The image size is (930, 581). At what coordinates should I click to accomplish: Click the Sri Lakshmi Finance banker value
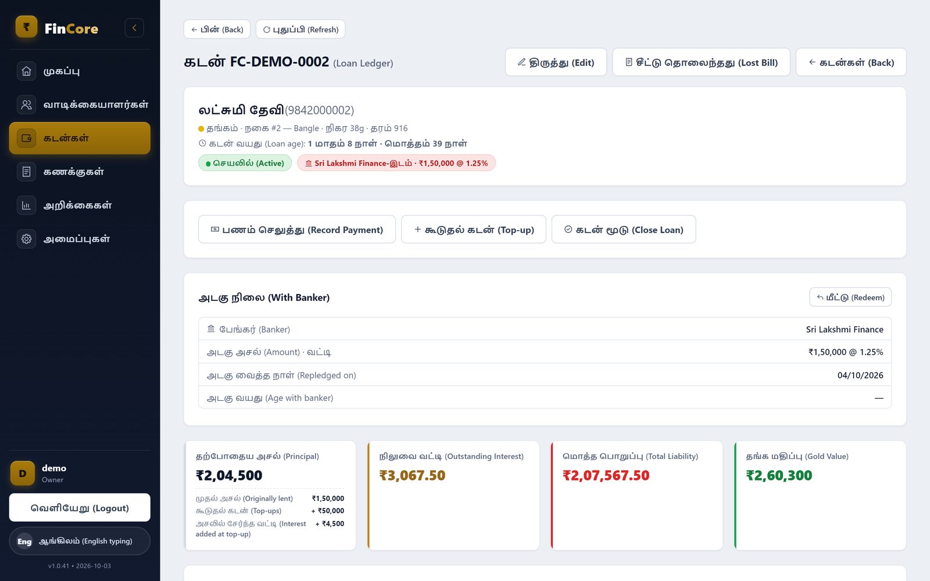845,329
